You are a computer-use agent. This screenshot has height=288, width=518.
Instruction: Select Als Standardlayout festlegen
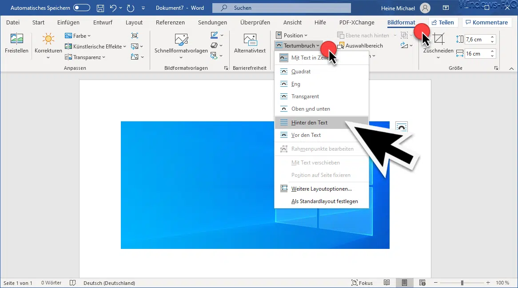tap(322, 201)
